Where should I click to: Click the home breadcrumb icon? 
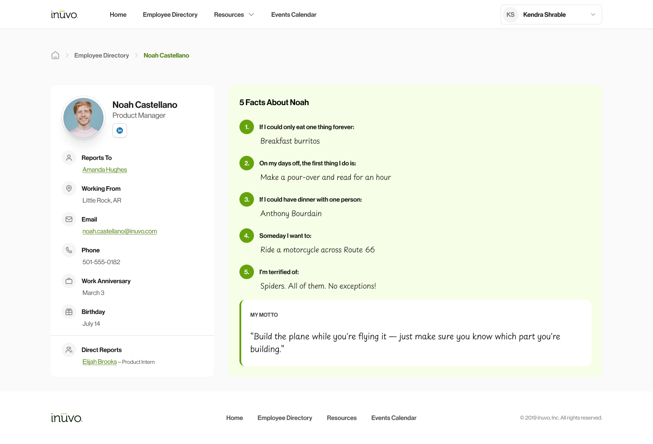(x=55, y=55)
